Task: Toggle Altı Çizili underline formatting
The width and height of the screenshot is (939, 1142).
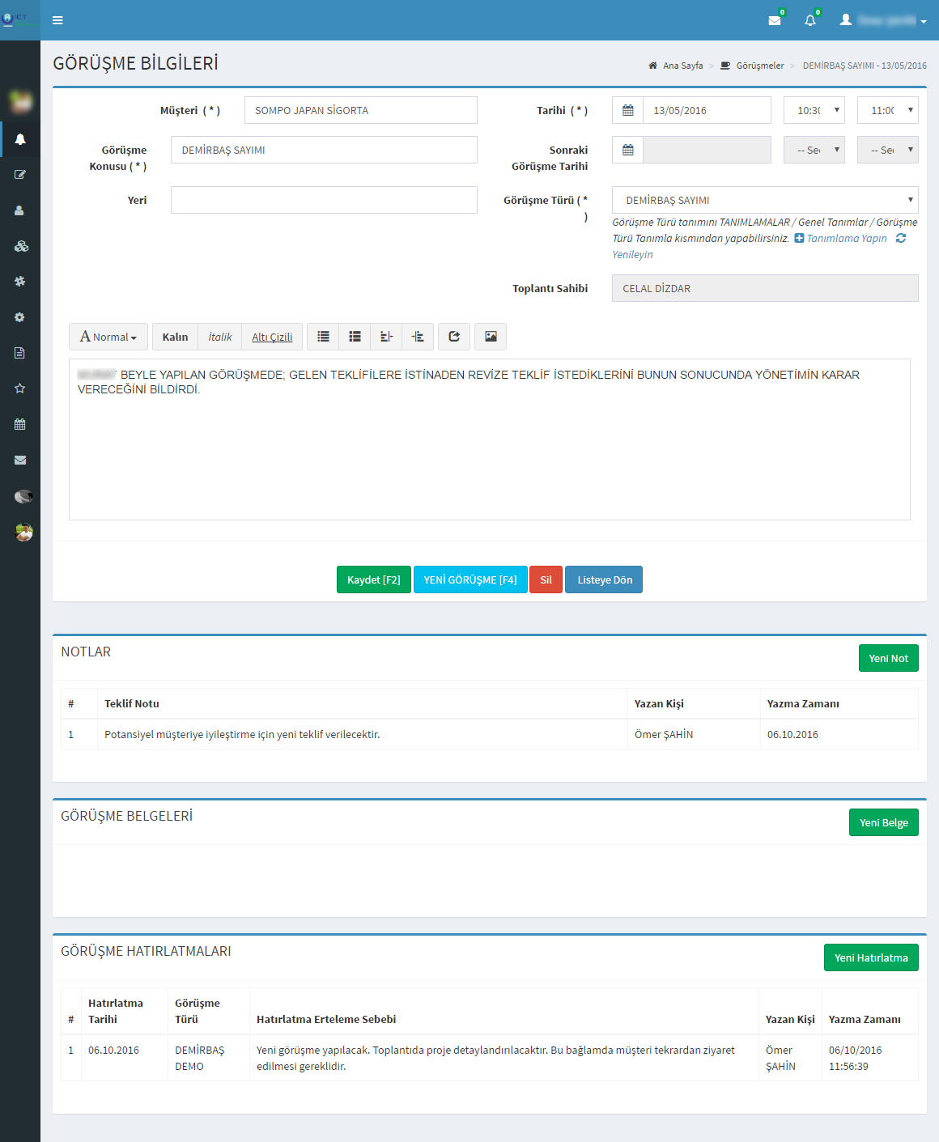Action: (272, 337)
